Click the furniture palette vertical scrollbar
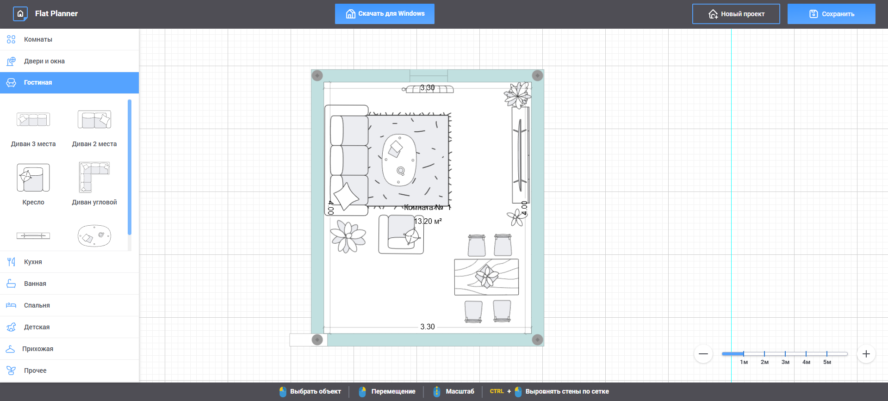888x401 pixels. 130,167
